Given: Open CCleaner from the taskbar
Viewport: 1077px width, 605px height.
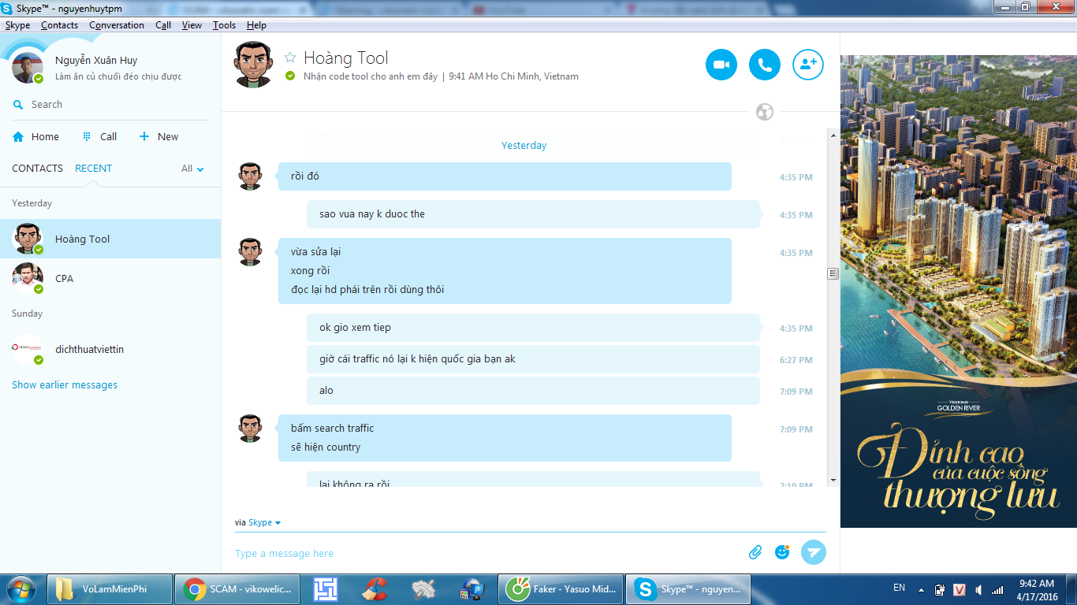Looking at the screenshot, I should pos(375,589).
